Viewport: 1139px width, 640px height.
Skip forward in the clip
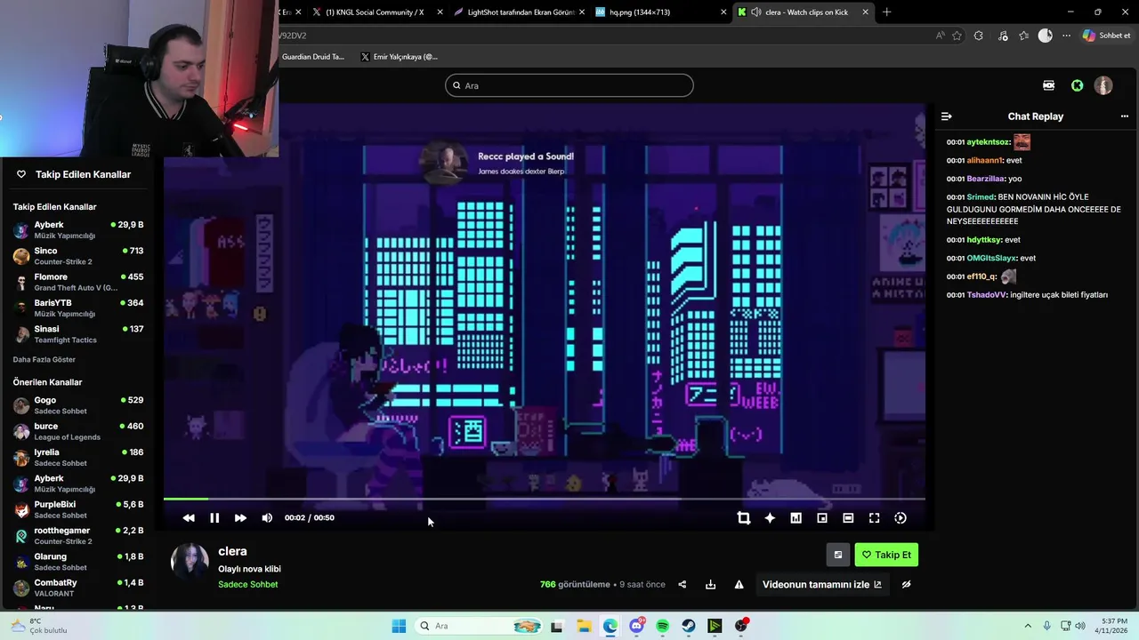pos(240,518)
